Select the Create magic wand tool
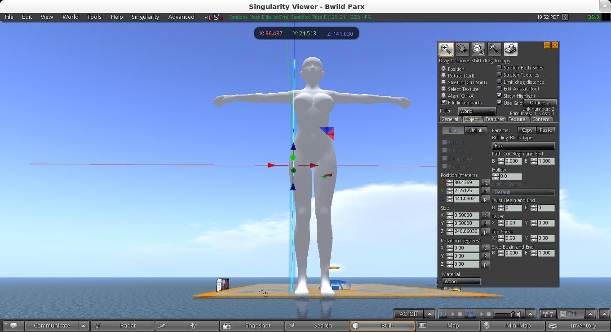This screenshot has width=611, height=332. (495, 49)
